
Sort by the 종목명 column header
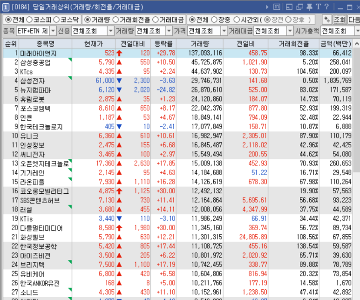click(x=46, y=44)
